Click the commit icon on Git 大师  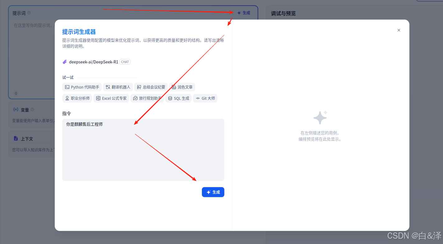coord(198,98)
